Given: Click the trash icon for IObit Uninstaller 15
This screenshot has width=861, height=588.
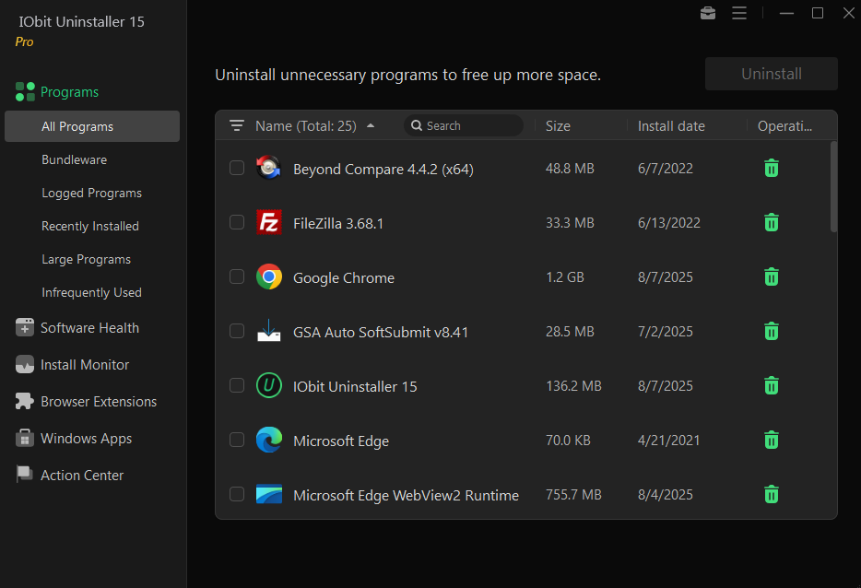Looking at the screenshot, I should tap(771, 385).
